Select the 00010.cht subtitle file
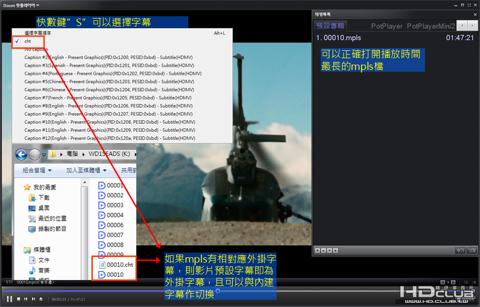This screenshot has height=307, width=480. click(116, 265)
